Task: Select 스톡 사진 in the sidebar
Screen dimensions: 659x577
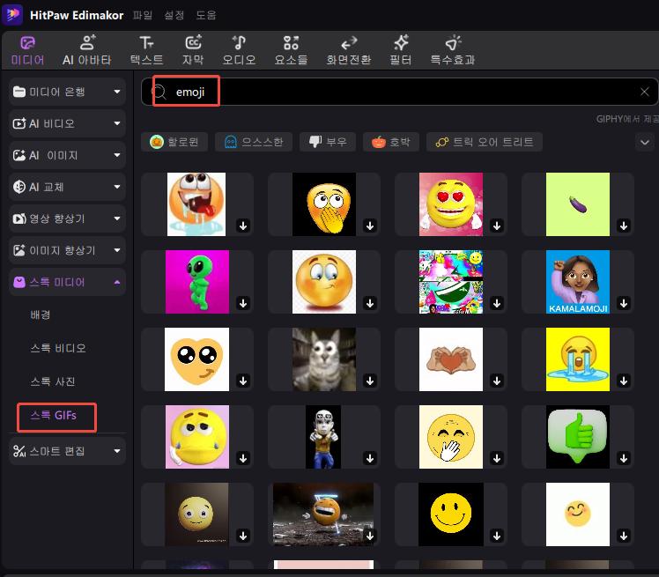Action: (53, 381)
